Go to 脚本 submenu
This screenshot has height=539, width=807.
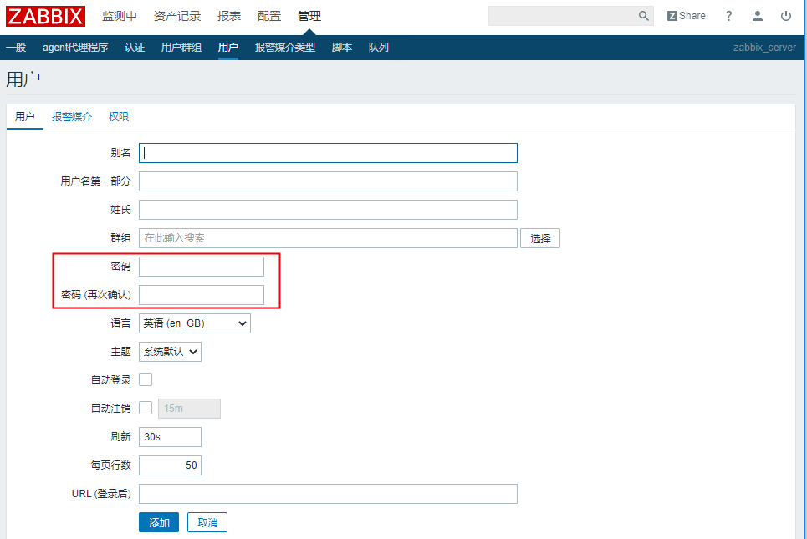(x=342, y=48)
